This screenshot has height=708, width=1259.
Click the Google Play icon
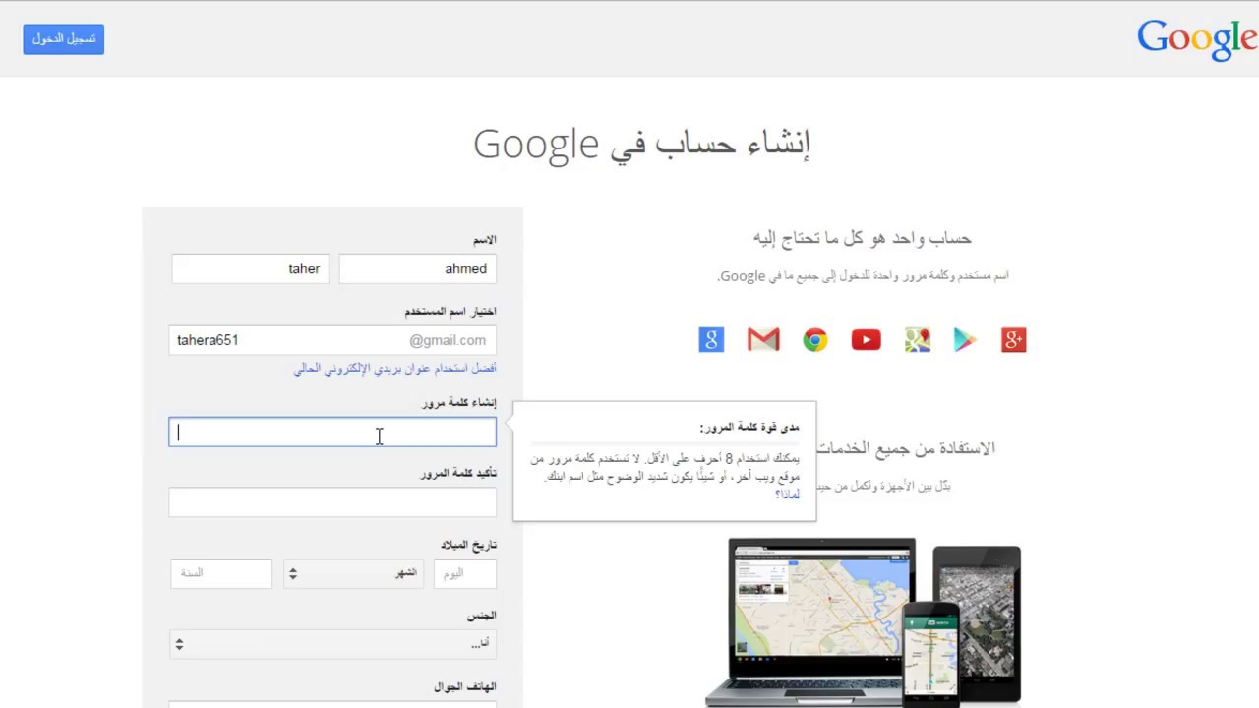[965, 340]
